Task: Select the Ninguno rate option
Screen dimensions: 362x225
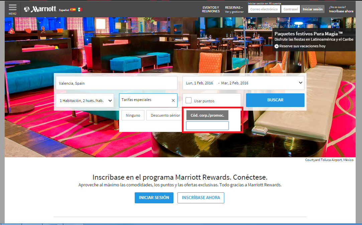Action: tap(133, 115)
